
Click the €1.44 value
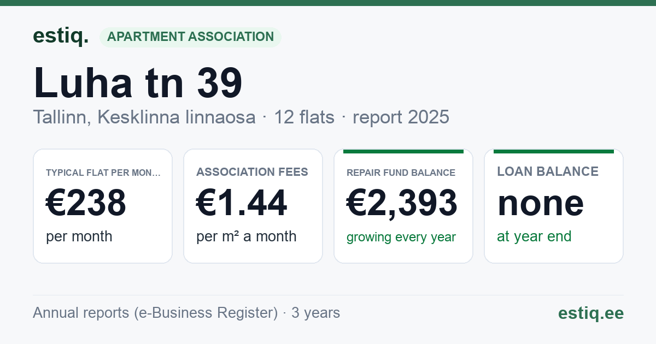coord(242,203)
